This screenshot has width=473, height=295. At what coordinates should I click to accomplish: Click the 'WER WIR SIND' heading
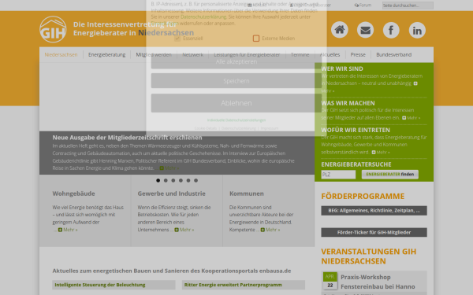[x=342, y=68]
